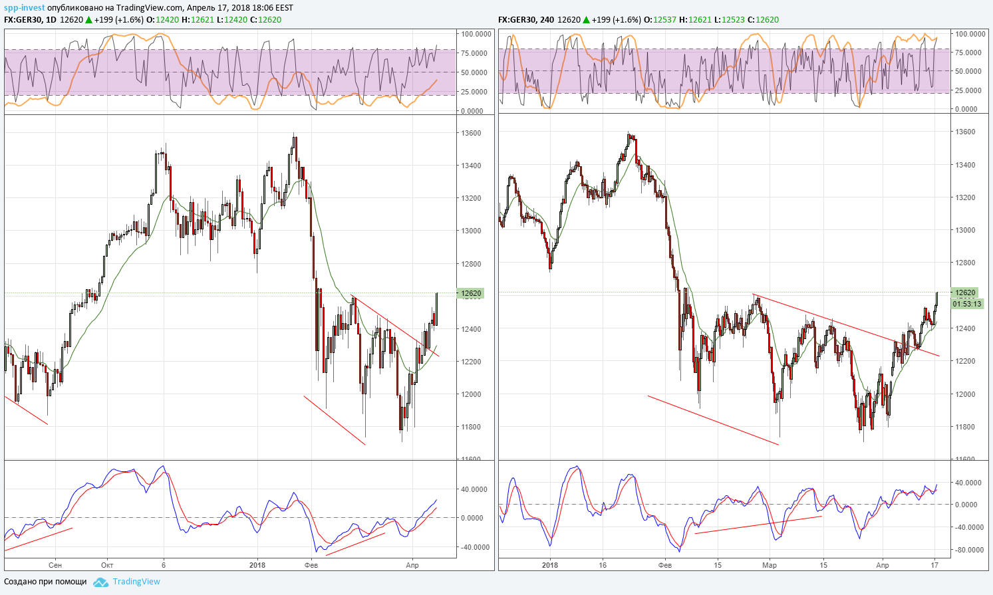Select the FX:GER30, 240 symbol label
The height and width of the screenshot is (595, 993).
(x=526, y=20)
